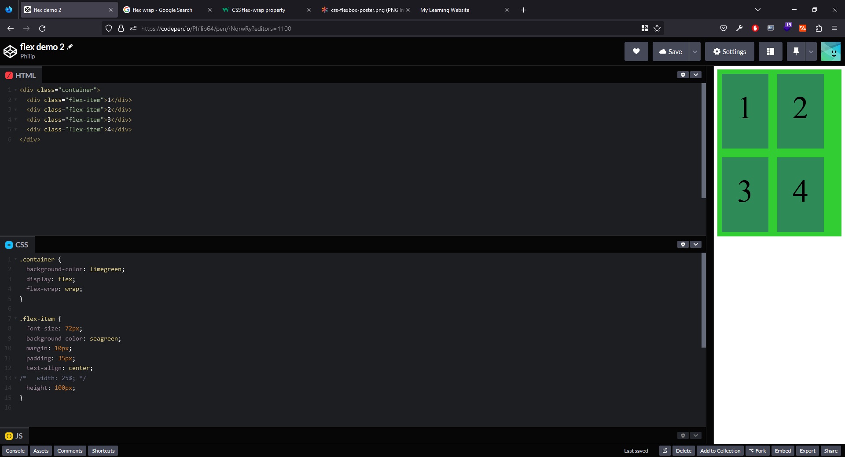Image resolution: width=845 pixels, height=457 pixels.
Task: Open Assets panel
Action: pyautogui.click(x=41, y=451)
